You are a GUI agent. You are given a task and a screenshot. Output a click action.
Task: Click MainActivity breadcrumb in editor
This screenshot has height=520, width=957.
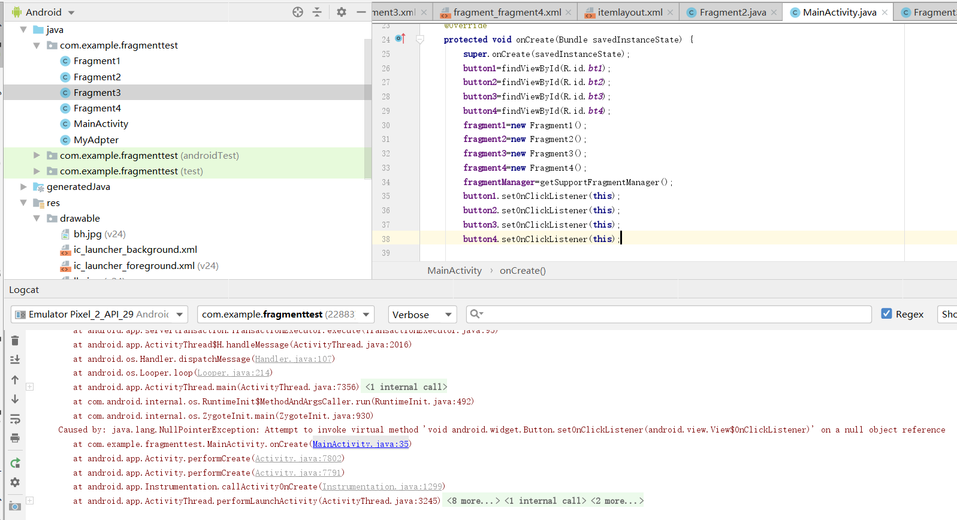[x=454, y=271]
